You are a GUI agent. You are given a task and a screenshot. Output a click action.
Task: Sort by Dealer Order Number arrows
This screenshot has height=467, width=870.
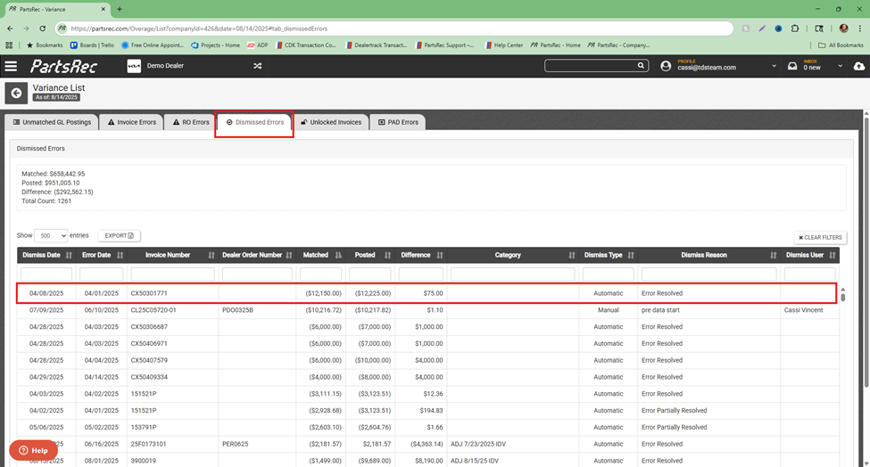(289, 256)
